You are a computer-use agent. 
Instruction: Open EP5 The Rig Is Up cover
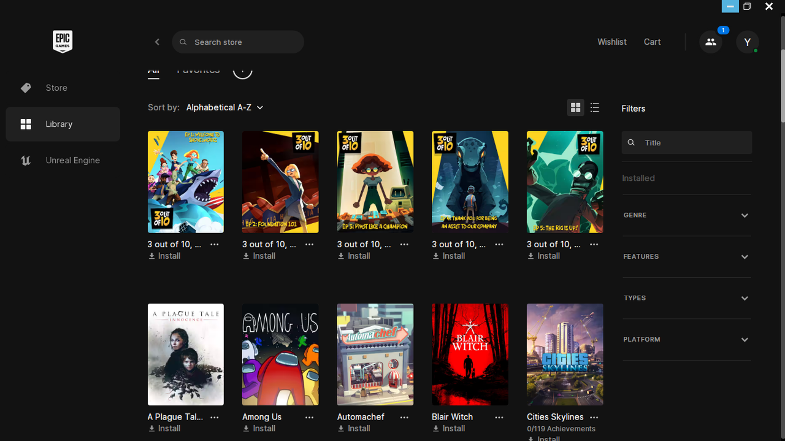pos(565,182)
